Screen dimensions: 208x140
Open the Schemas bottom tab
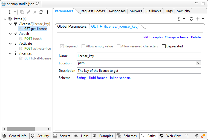click(127, 136)
